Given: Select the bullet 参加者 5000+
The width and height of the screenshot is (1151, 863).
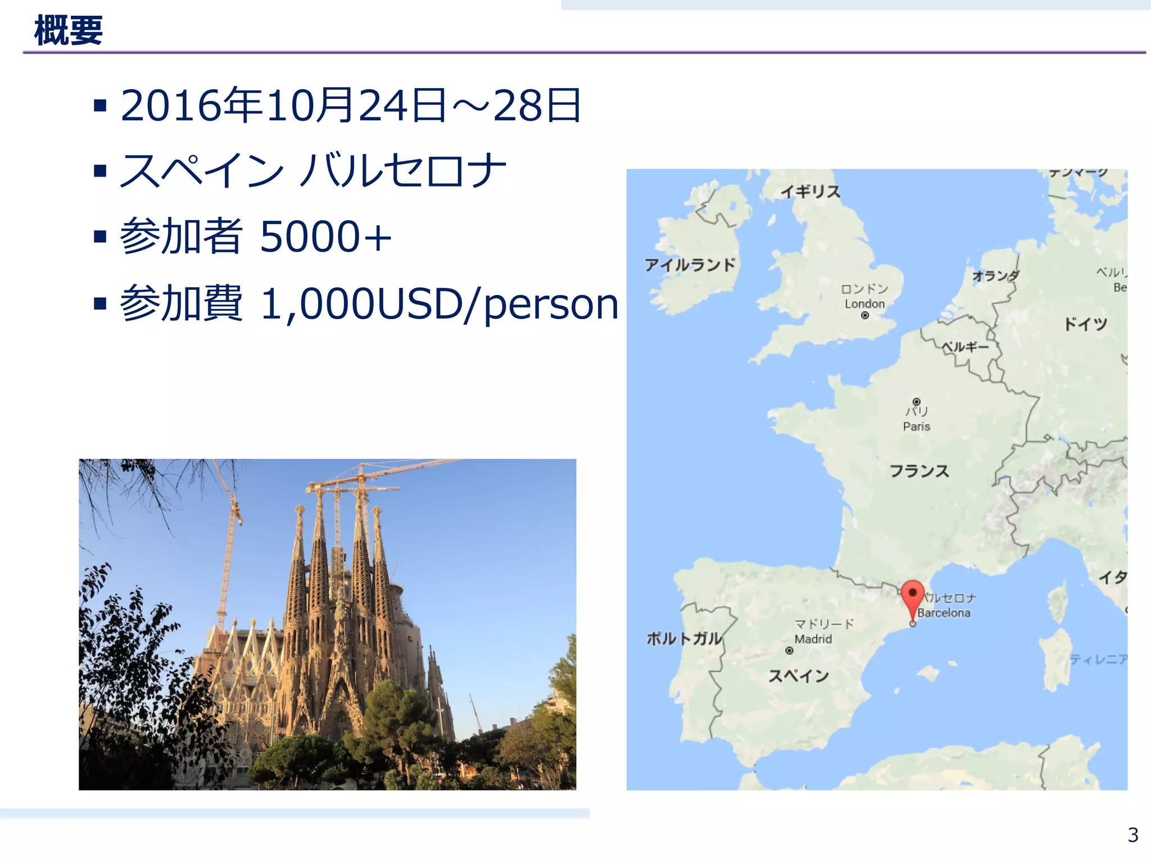Looking at the screenshot, I should click(x=256, y=236).
